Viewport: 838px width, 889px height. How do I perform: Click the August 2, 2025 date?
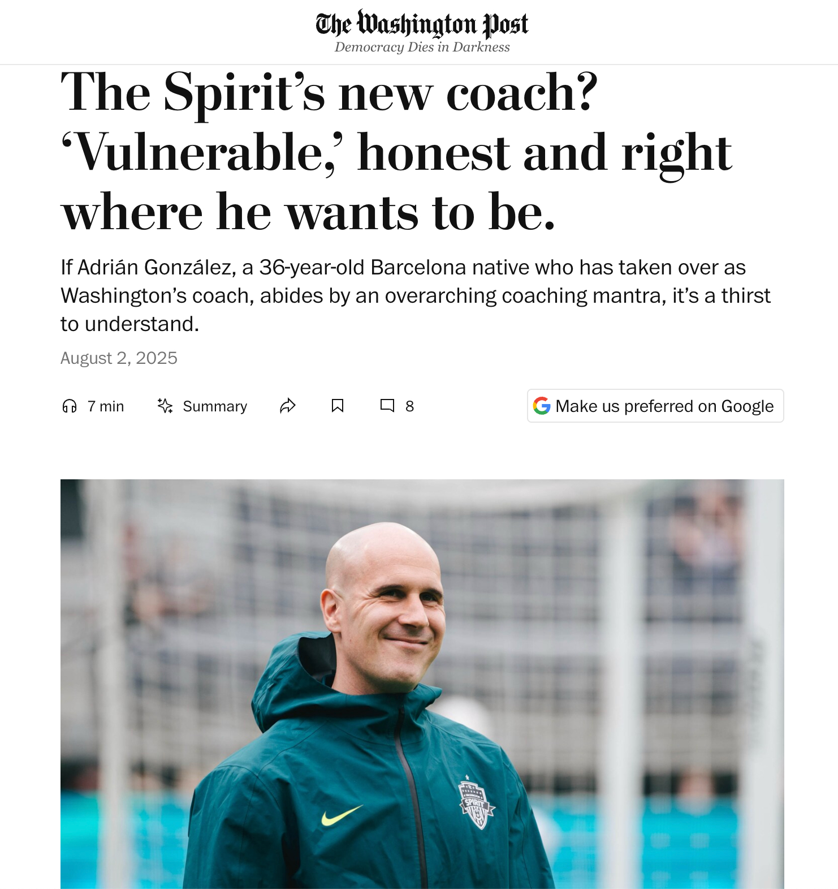[x=119, y=358]
